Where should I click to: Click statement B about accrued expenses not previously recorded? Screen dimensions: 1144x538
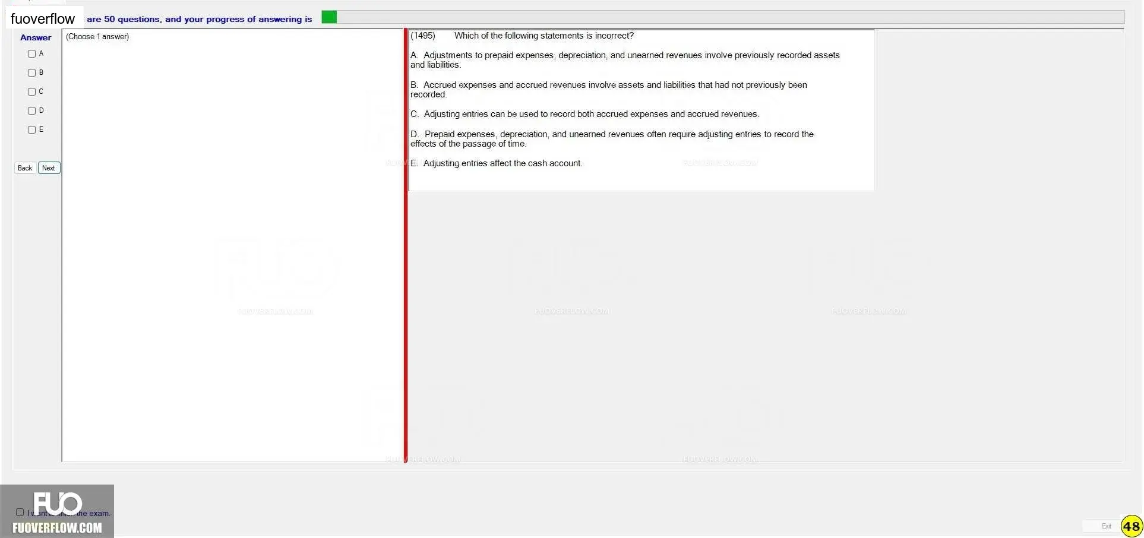609,90
